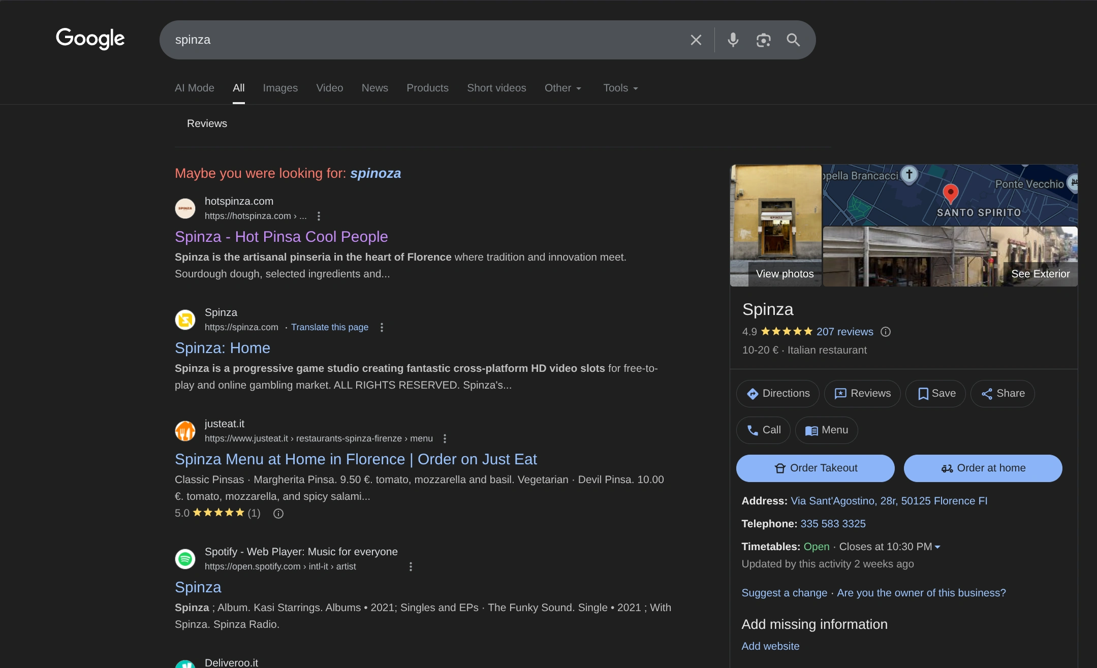This screenshot has width=1097, height=668.
Task: Click the Order Takeout button
Action: point(815,468)
